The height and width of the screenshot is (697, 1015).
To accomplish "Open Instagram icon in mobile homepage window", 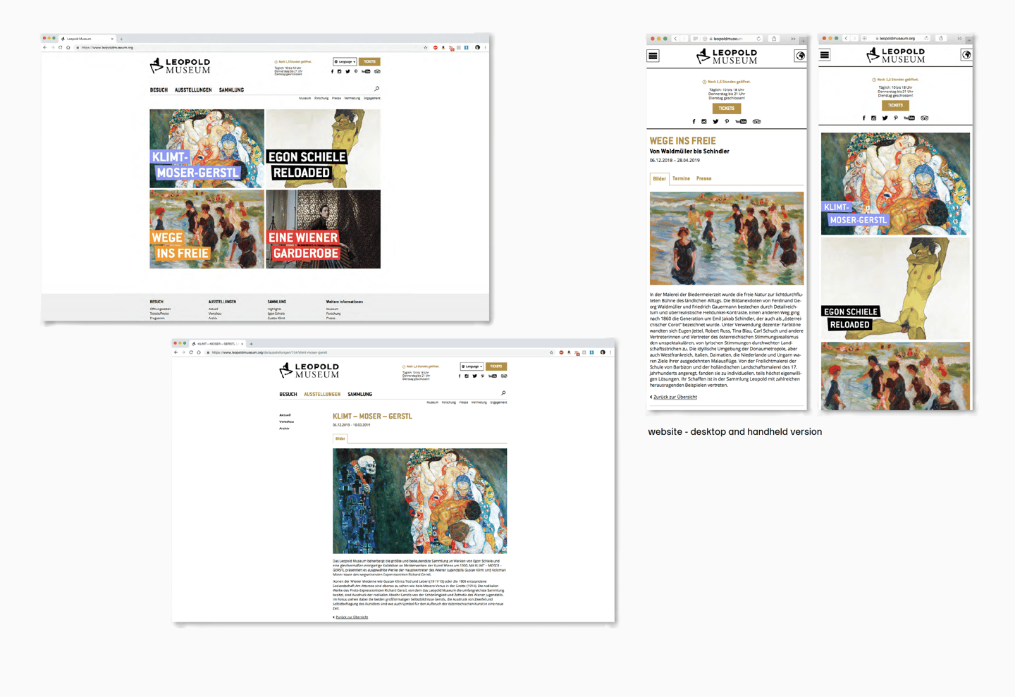I will (x=873, y=118).
